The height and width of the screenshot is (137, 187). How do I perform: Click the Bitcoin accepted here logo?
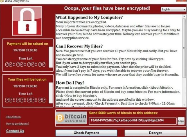pos(71,118)
